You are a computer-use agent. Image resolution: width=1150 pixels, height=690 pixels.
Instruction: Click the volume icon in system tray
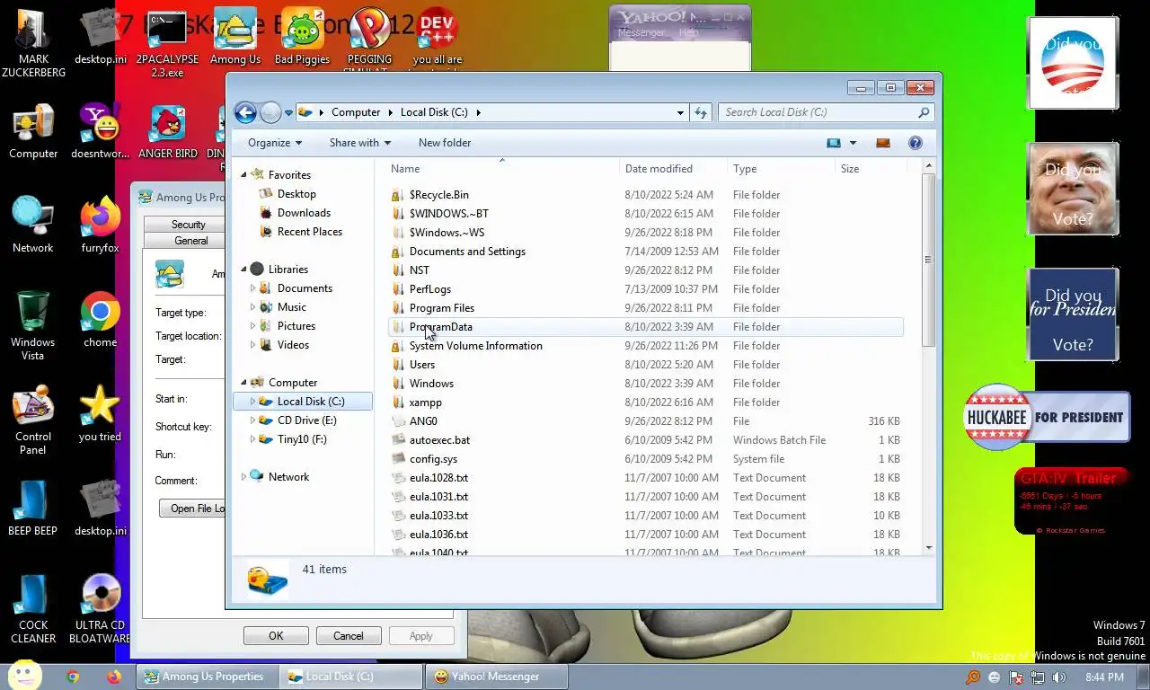[x=1058, y=677]
